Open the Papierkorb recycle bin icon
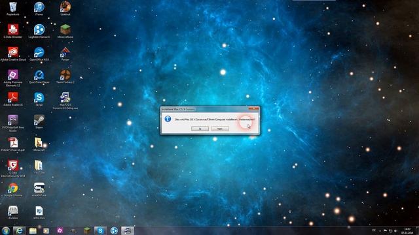Screen dimensions: 419x235 (13, 8)
